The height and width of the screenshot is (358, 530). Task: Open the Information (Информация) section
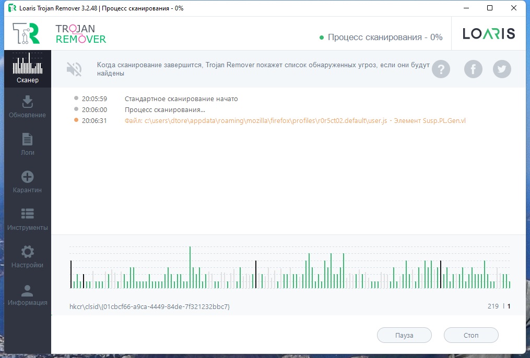27,294
